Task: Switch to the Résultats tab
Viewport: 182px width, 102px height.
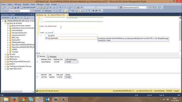Action: pyautogui.click(x=41, y=56)
